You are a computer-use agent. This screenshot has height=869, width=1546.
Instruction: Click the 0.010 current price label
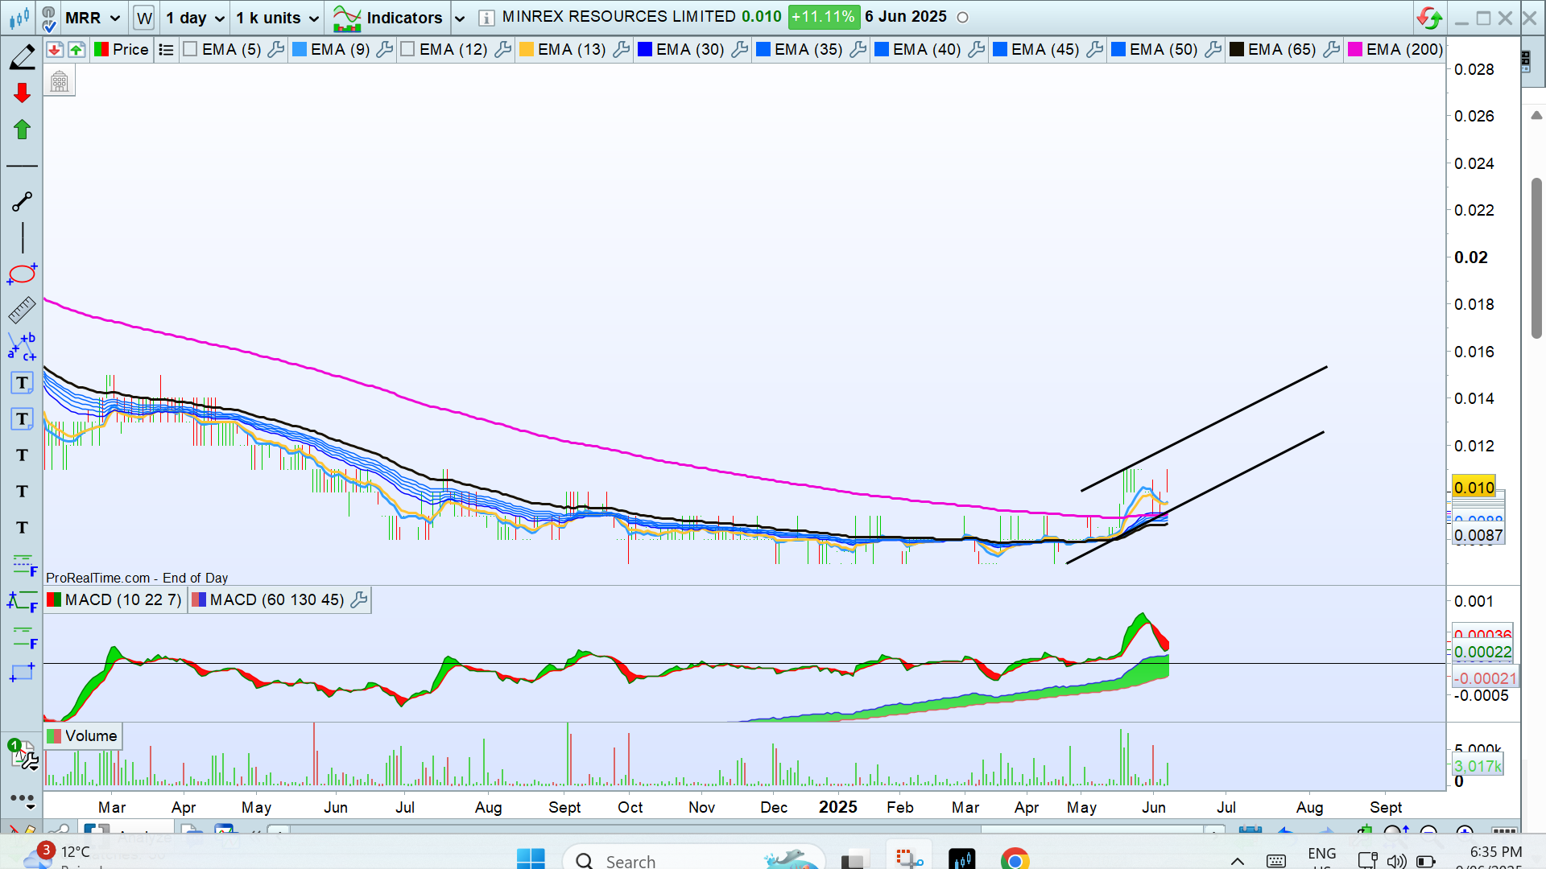click(x=1474, y=488)
